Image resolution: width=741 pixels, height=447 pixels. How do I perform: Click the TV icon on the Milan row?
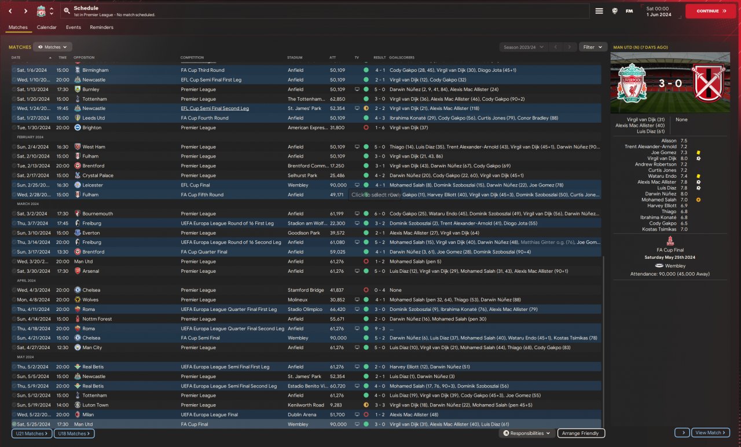point(357,415)
